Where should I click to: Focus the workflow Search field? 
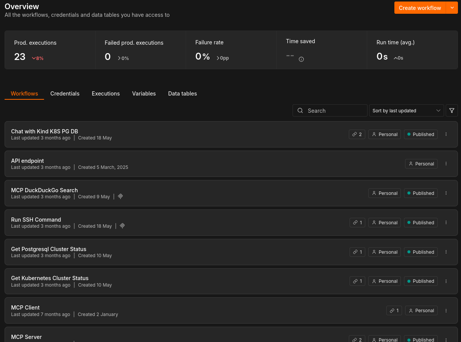click(330, 110)
